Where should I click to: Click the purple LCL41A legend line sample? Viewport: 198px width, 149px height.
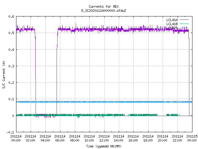point(184,20)
